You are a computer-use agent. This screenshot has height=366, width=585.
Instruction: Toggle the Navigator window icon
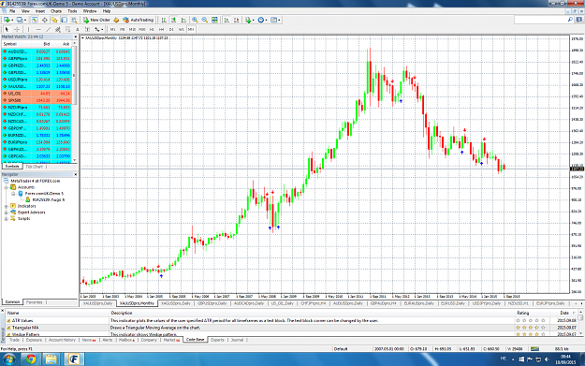(54, 20)
